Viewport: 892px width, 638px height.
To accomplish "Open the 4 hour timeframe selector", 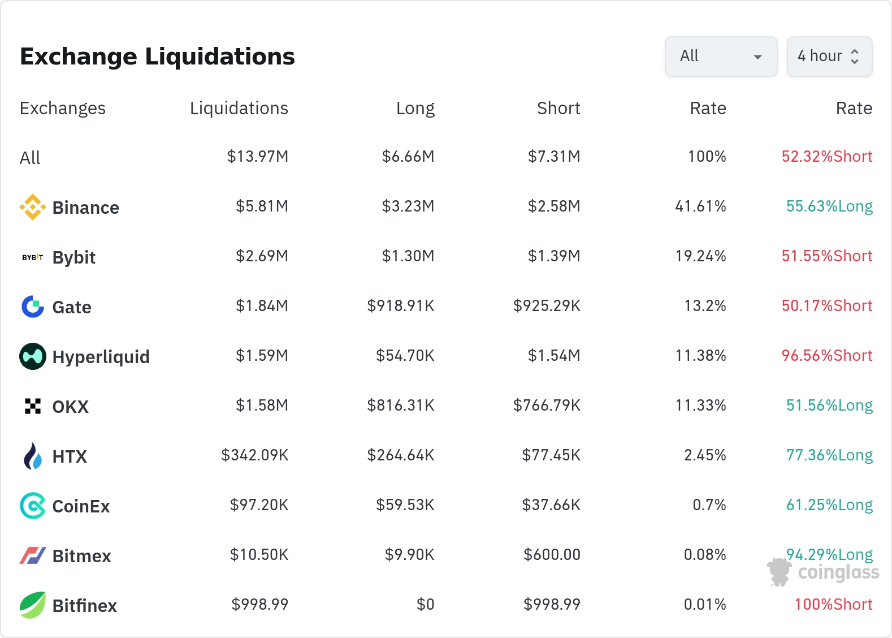I will tap(829, 57).
